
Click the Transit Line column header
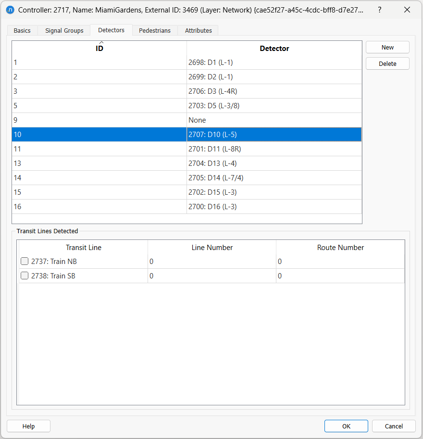(x=83, y=248)
